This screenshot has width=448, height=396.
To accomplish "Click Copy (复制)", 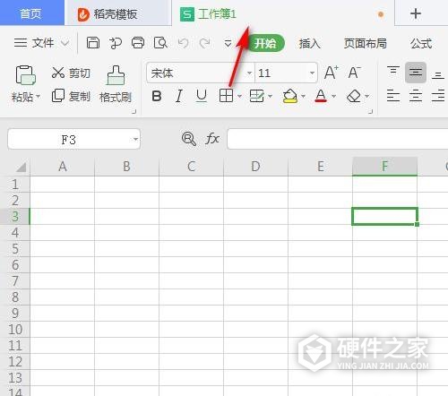I will 71,96.
